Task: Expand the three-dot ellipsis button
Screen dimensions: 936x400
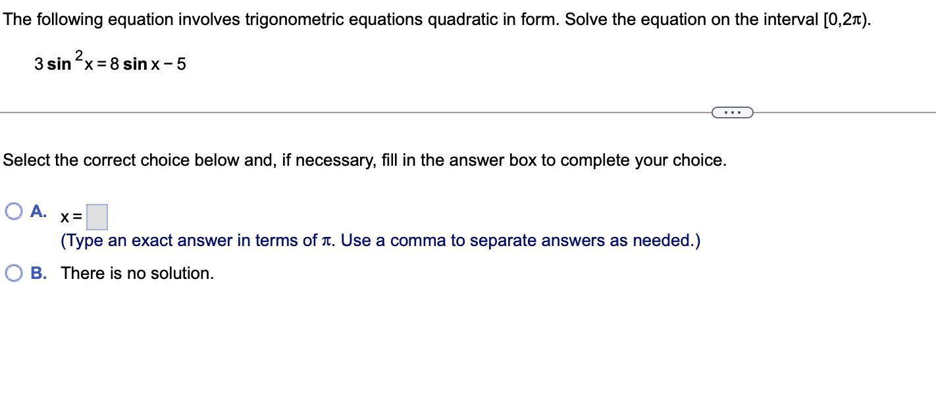Action: [x=732, y=113]
